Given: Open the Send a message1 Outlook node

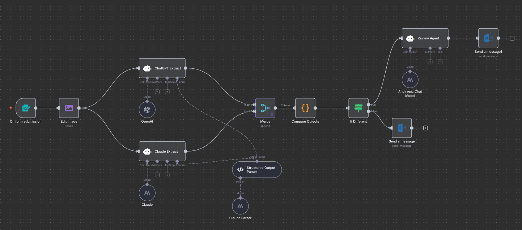Looking at the screenshot, I should tap(488, 38).
